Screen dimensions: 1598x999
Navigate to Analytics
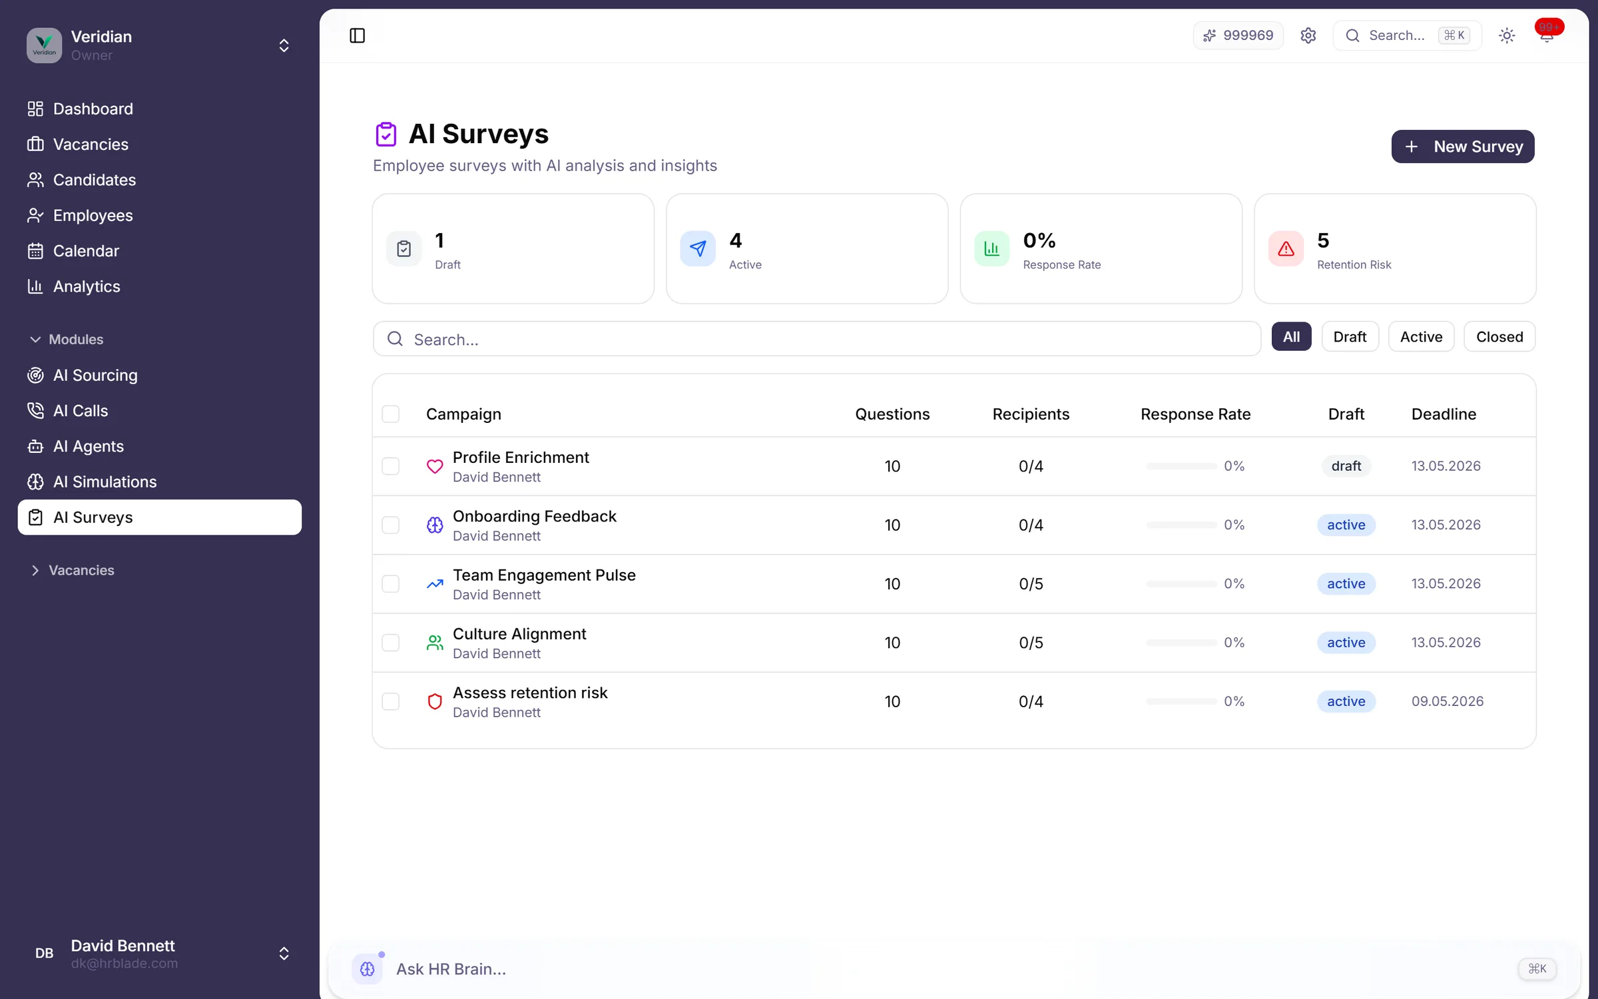(x=160, y=286)
